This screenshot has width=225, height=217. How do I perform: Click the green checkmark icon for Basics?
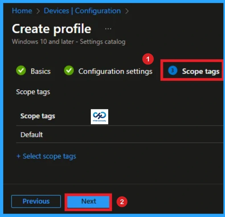(x=21, y=70)
